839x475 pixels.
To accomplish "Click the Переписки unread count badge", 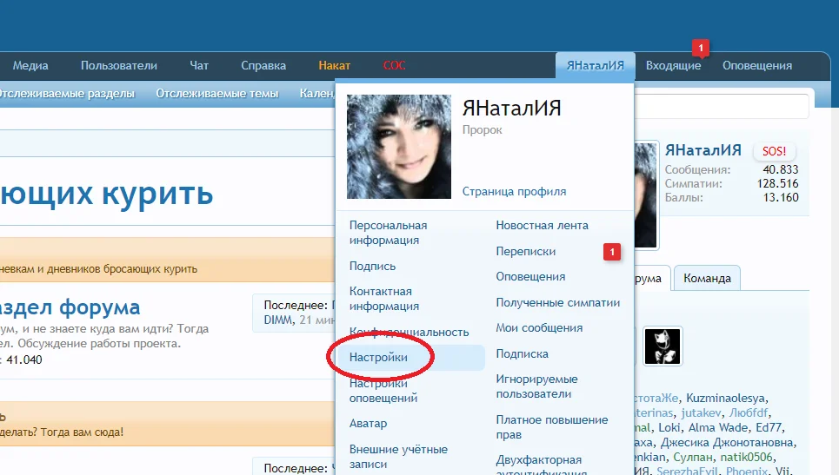I will 612,252.
